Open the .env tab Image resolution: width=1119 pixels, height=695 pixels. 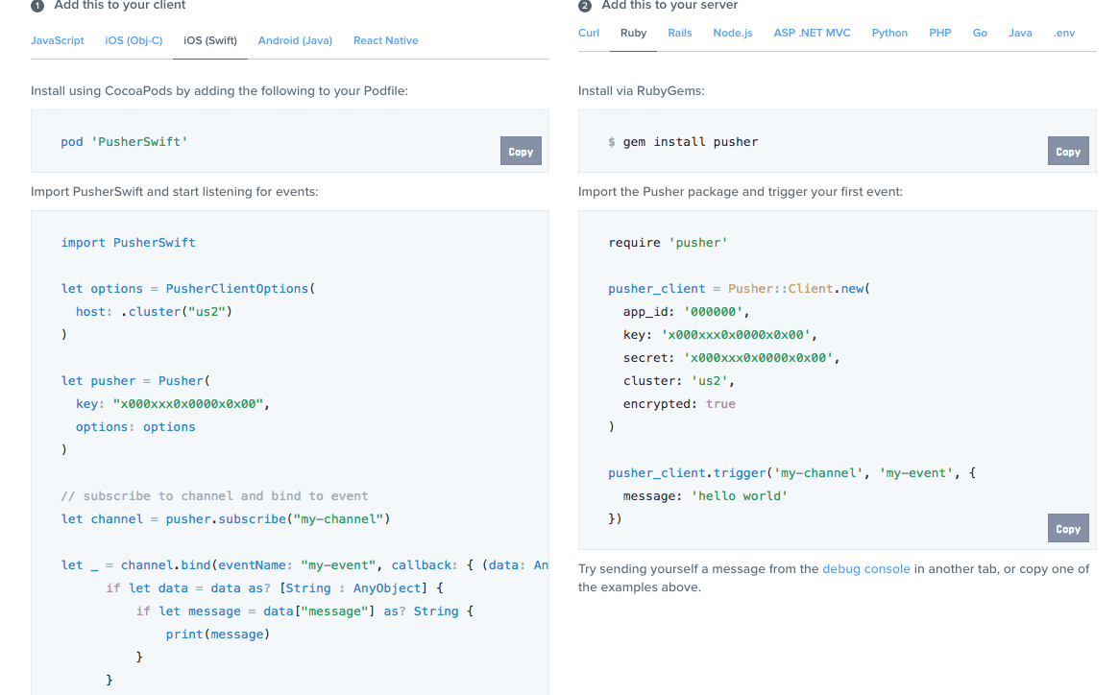click(1064, 33)
